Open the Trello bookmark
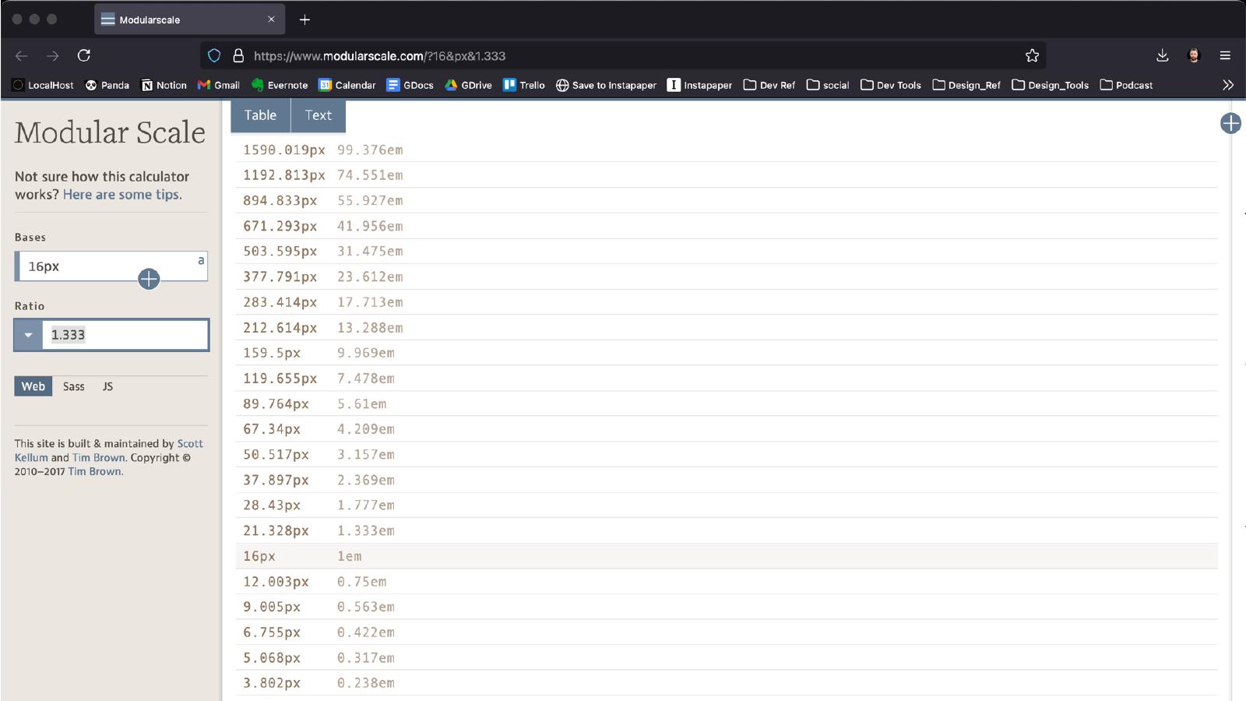The width and height of the screenshot is (1246, 701). point(523,85)
